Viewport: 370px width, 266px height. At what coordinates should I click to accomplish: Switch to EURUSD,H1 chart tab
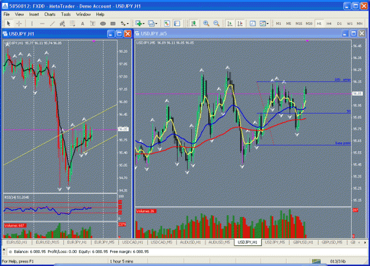tap(17, 242)
